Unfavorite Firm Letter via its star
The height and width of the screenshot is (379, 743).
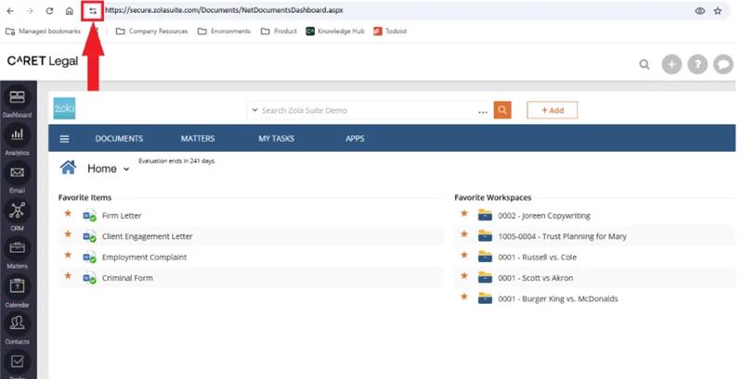68,214
